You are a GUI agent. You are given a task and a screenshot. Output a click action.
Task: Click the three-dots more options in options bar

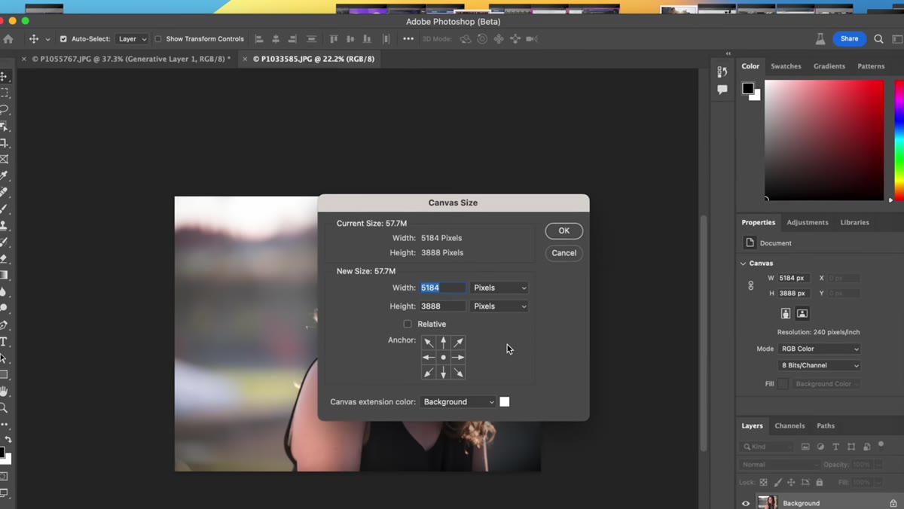coord(408,38)
